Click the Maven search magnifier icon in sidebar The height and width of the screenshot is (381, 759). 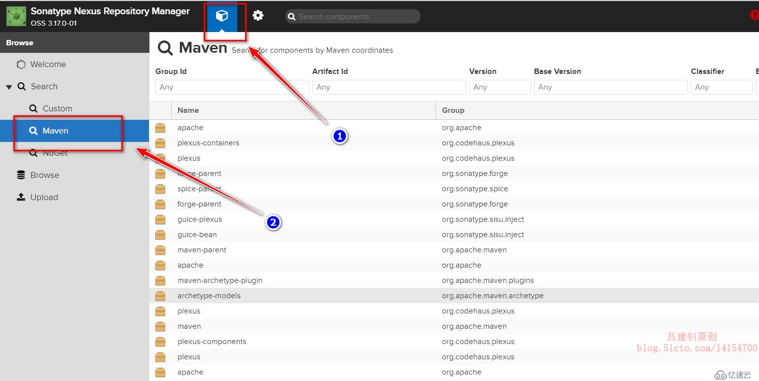(x=34, y=131)
